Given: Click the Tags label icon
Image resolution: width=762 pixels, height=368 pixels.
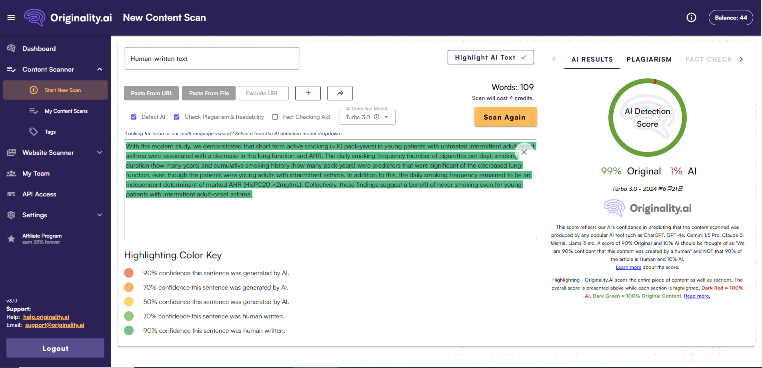Looking at the screenshot, I should point(34,132).
